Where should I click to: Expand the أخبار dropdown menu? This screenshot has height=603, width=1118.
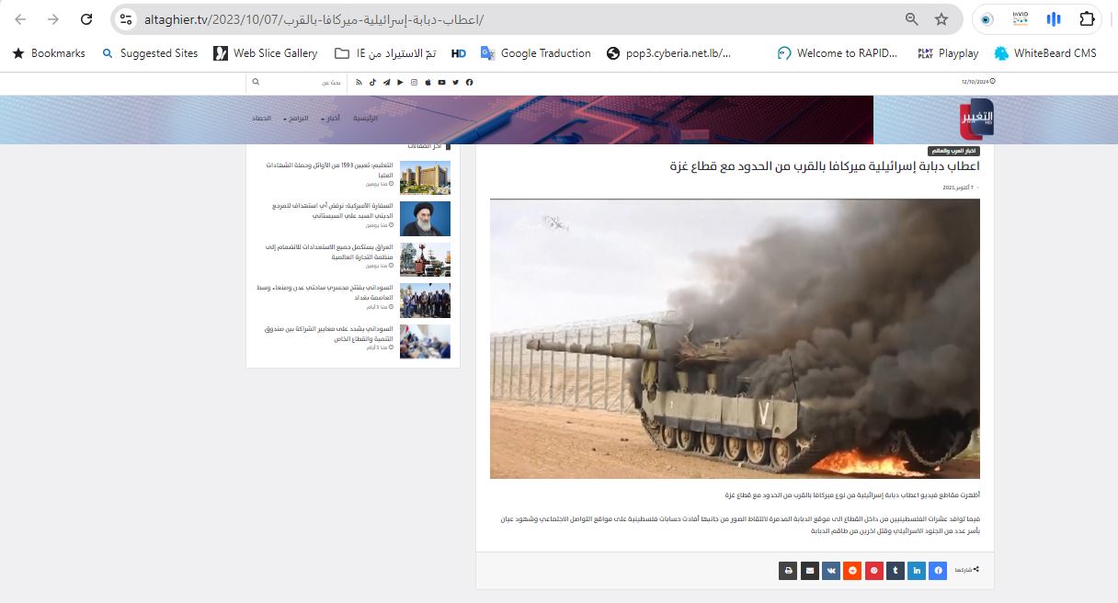(331, 119)
